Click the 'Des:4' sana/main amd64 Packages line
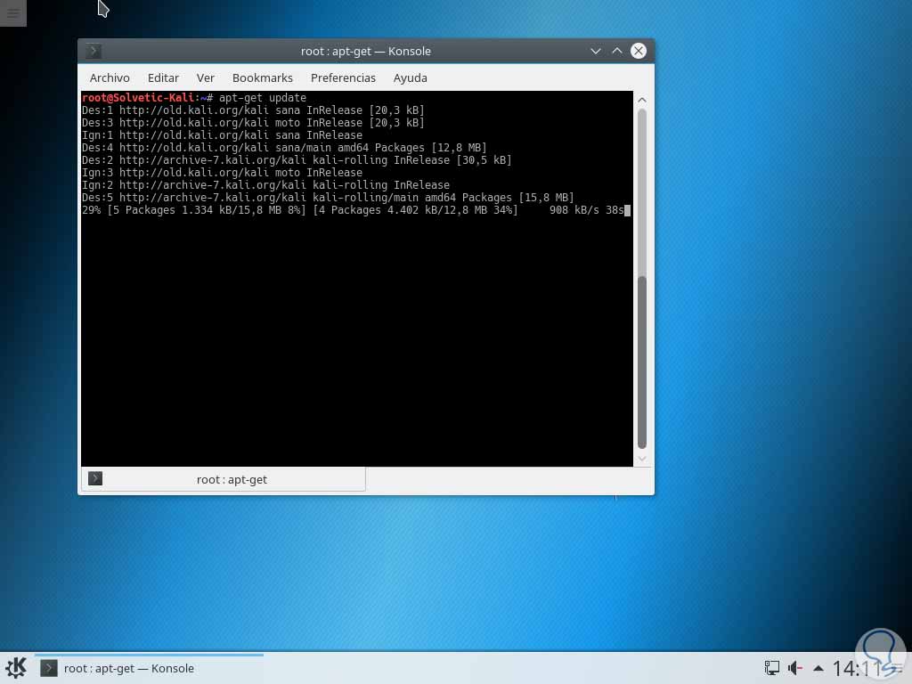The width and height of the screenshot is (912, 684). pos(284,148)
